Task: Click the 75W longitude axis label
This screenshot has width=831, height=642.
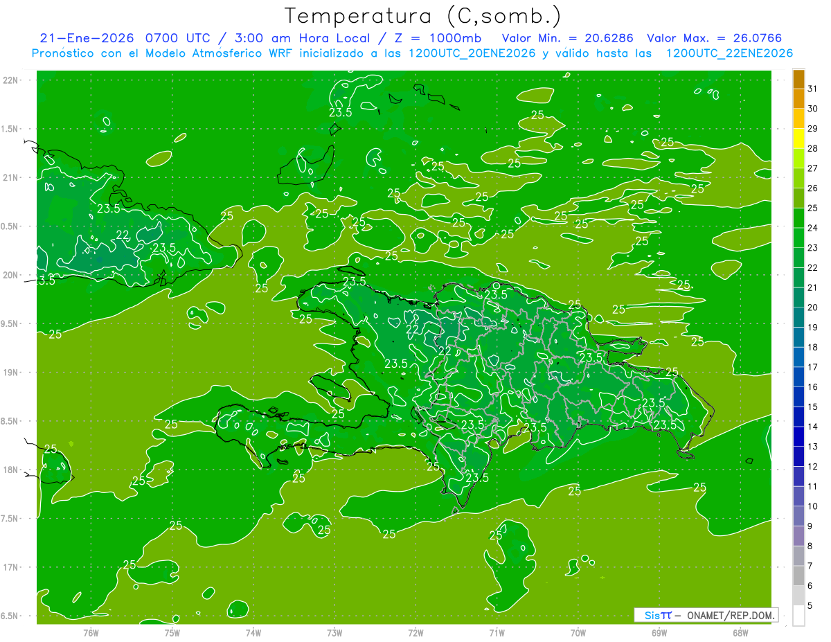Action: click(x=172, y=633)
